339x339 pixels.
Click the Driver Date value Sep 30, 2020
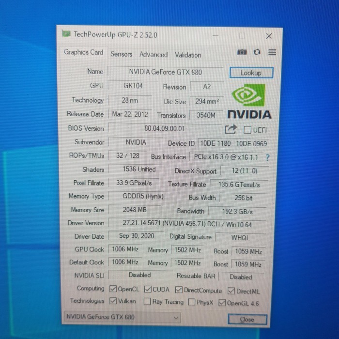[137, 236]
